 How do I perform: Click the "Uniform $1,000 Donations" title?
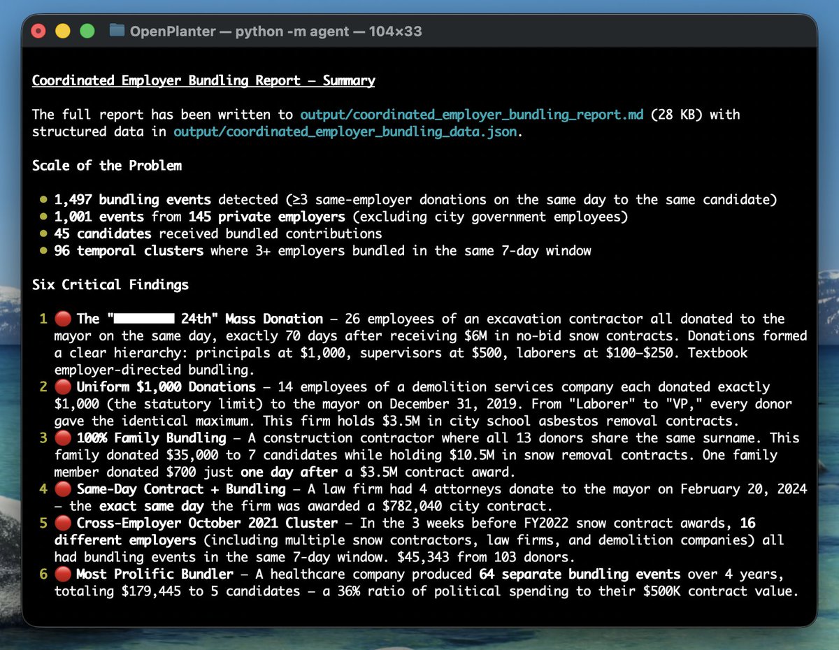pos(166,387)
